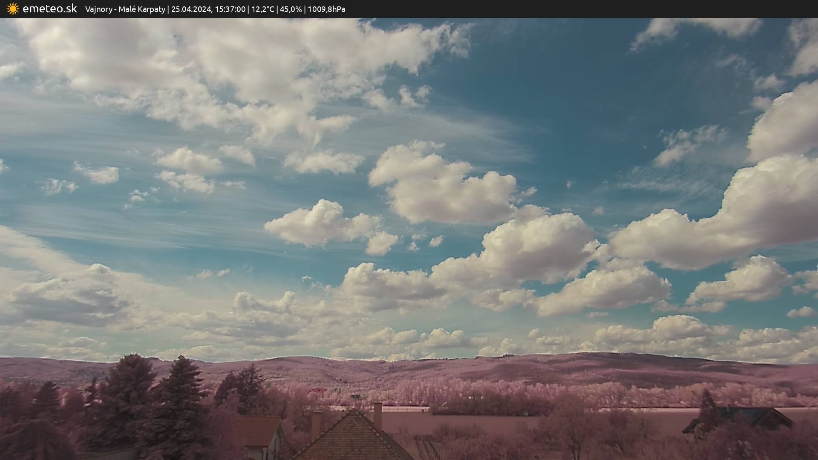Click the 25.04.2024 date text
The image size is (818, 460).
[x=191, y=9]
